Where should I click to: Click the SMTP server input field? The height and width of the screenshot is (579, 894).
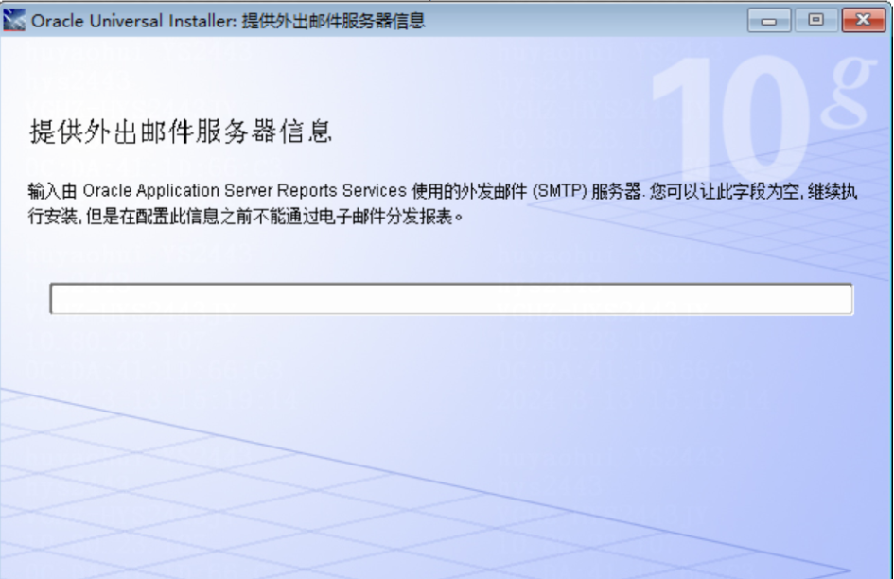point(451,299)
